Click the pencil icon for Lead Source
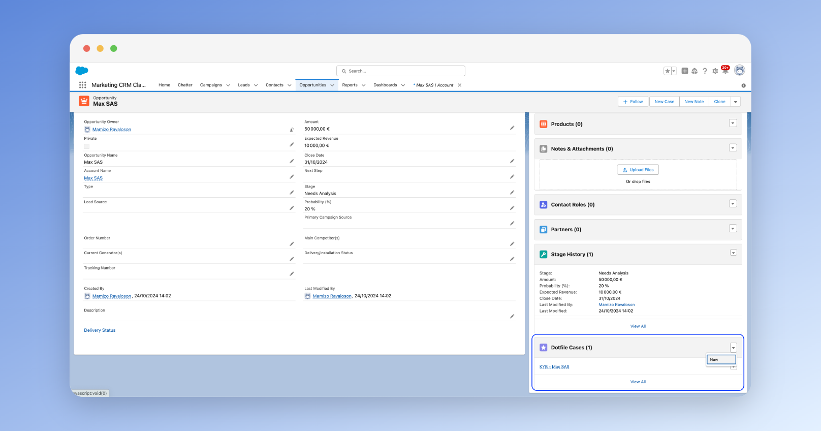The height and width of the screenshot is (431, 821). tap(292, 208)
